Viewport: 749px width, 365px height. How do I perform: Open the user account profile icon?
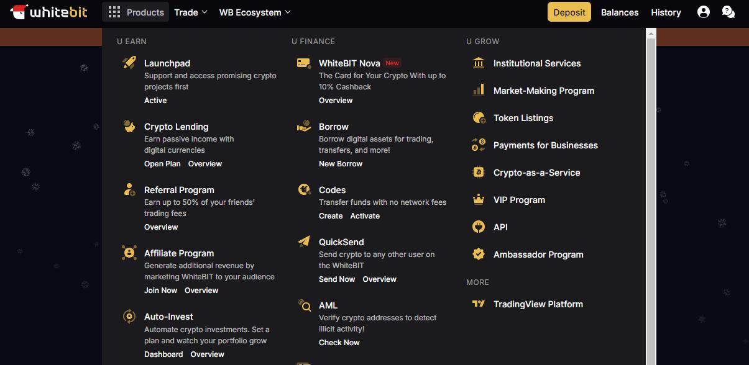click(704, 12)
